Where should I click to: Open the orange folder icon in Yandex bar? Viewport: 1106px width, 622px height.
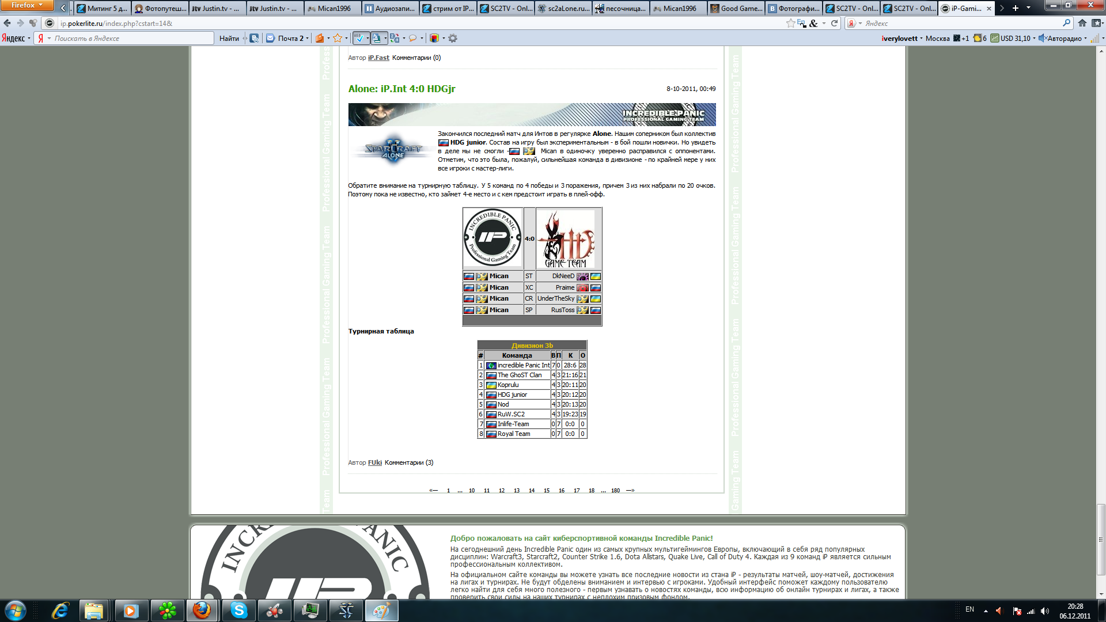pos(320,38)
